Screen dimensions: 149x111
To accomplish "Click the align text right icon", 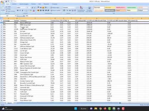I will (x=43, y=10).
